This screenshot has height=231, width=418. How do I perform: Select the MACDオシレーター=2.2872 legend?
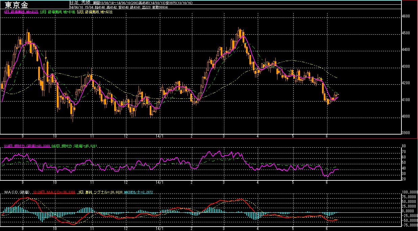pyautogui.click(x=139, y=192)
